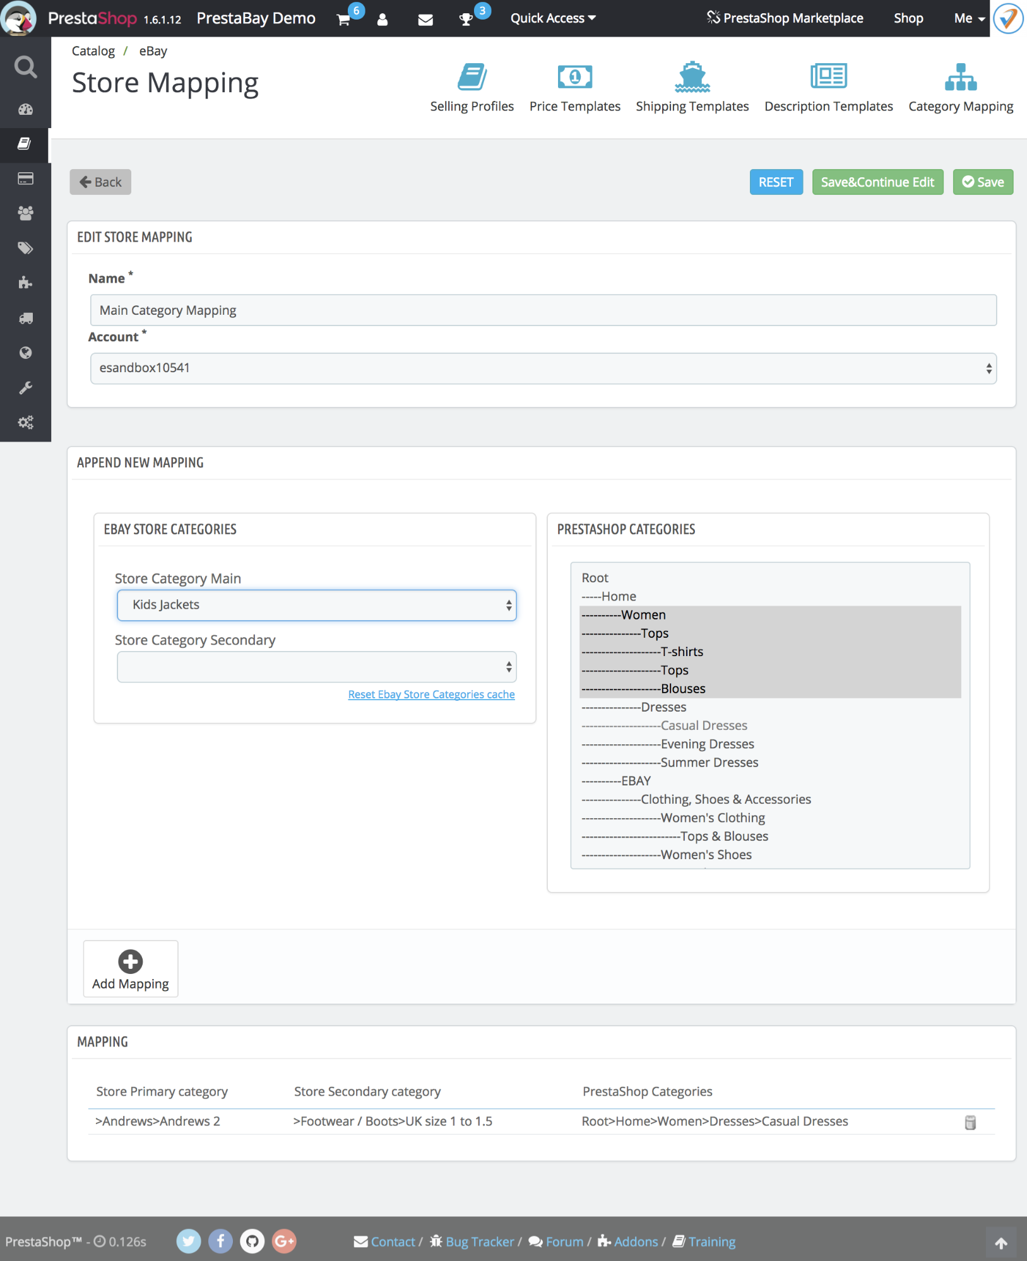Open the Bug Tracker footer link
The image size is (1027, 1261).
coord(472,1242)
